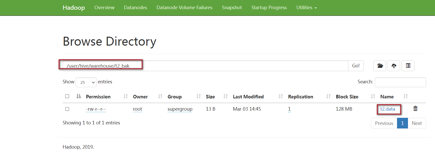Tick the checkbox for the t2.data row
435x155 pixels.
coord(67,109)
